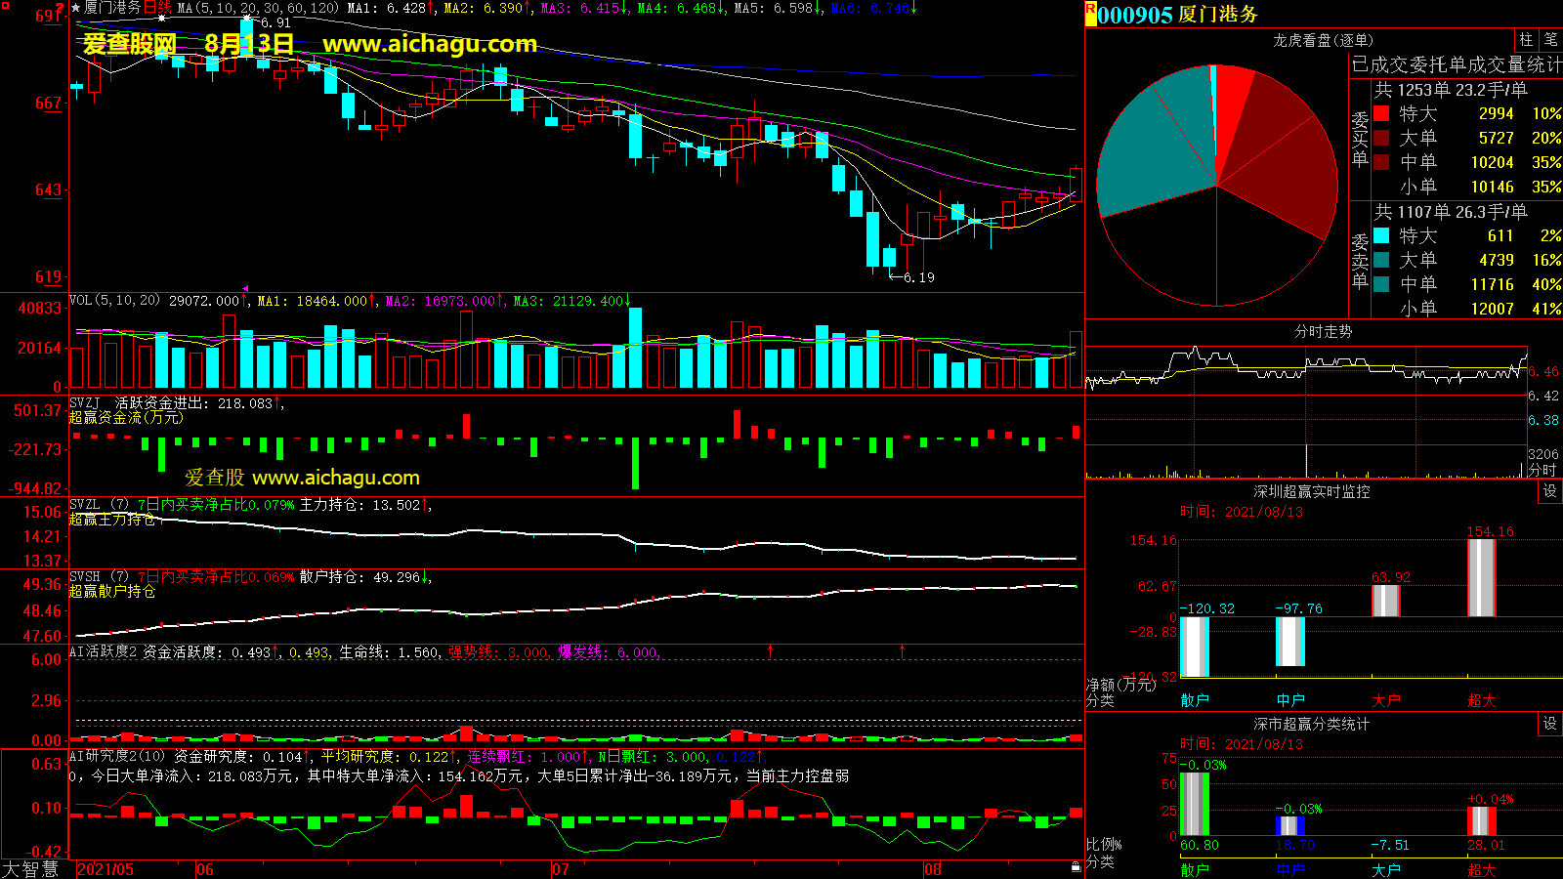Open settings for 深市超赢分类统计 panel
The width and height of the screenshot is (1563, 879).
click(1550, 724)
